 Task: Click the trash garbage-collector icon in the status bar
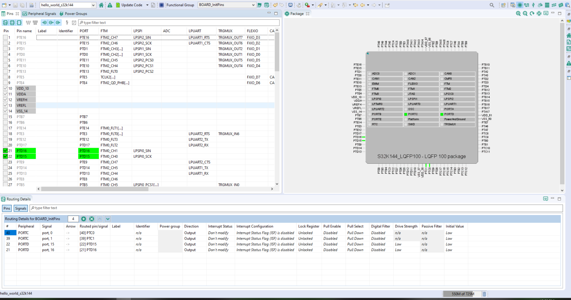click(x=484, y=294)
